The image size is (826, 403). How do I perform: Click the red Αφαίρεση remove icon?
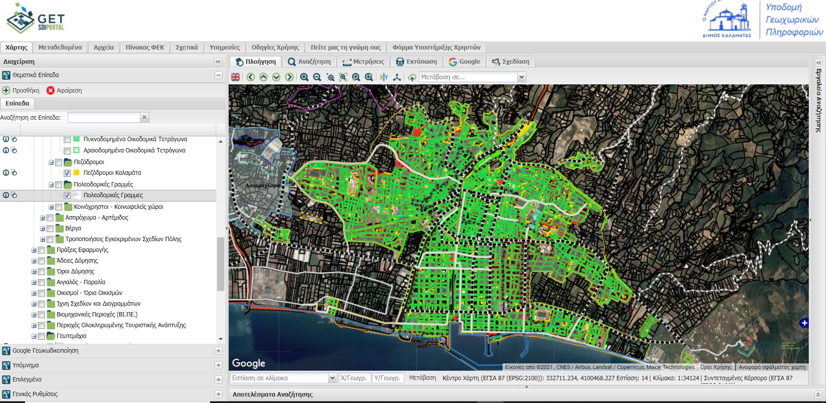click(x=50, y=90)
